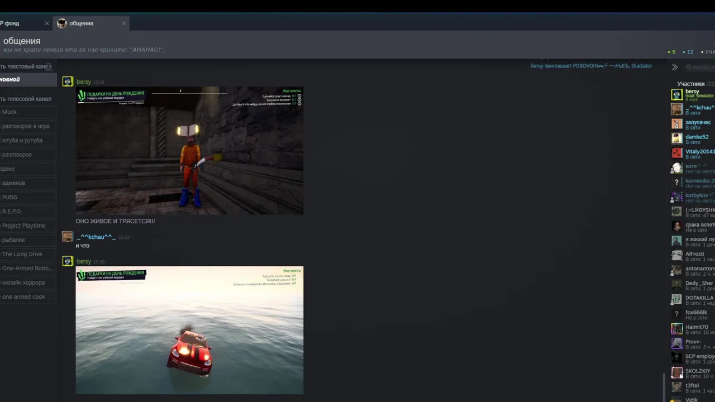Select member name 'SKOLZKIY'

click(x=698, y=371)
